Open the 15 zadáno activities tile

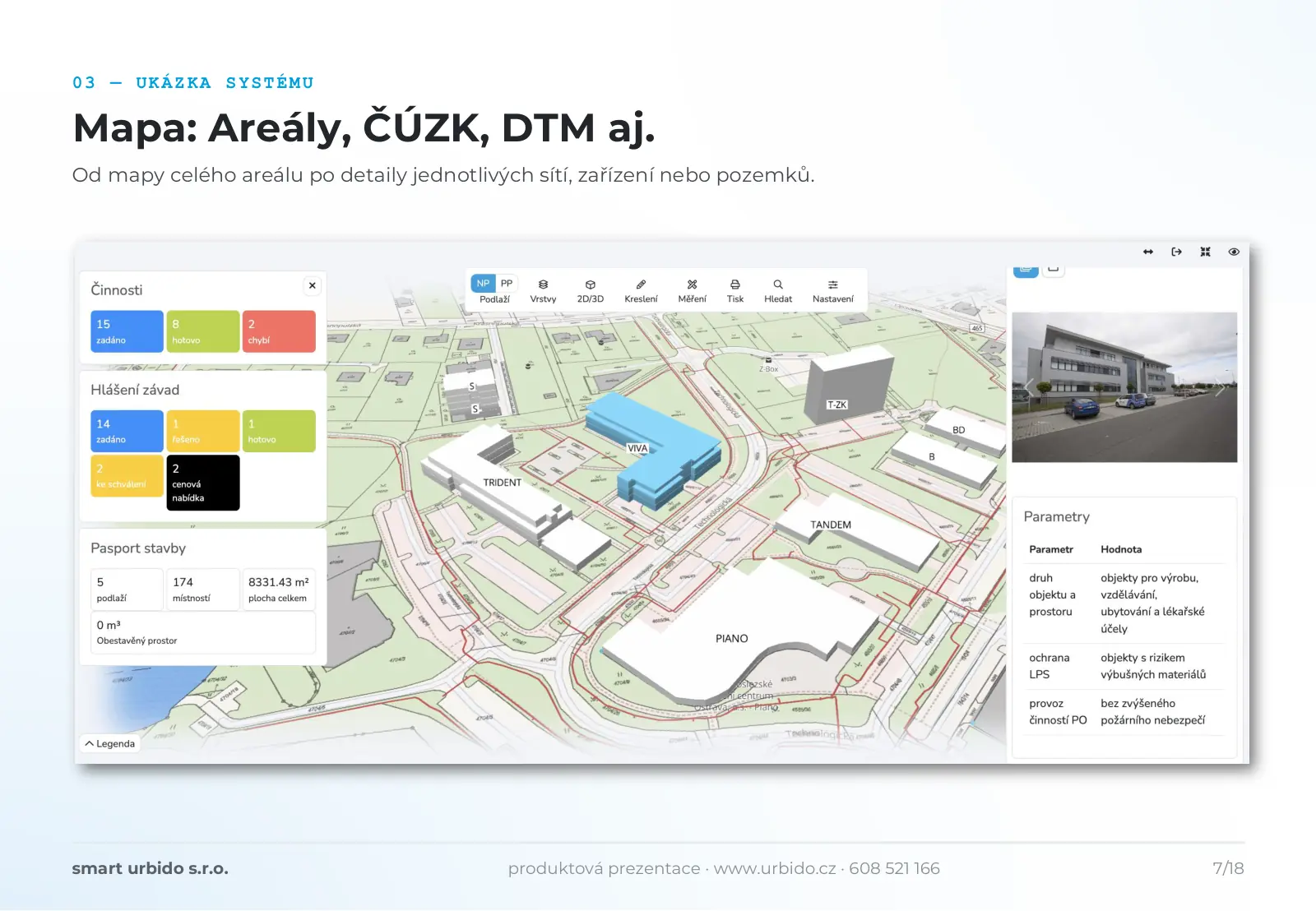[127, 331]
